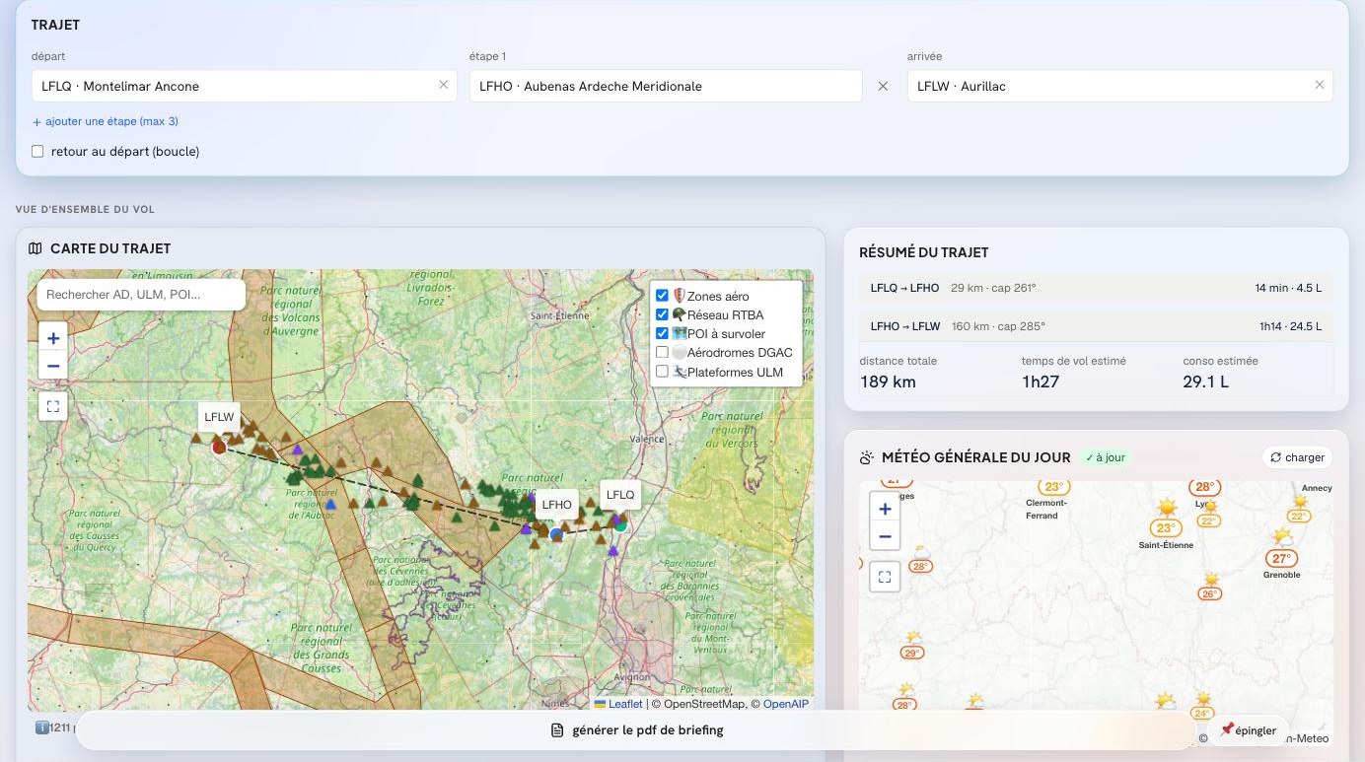Click the blue LFHO waypoint pin
Image resolution: width=1365 pixels, height=762 pixels.
click(x=556, y=533)
